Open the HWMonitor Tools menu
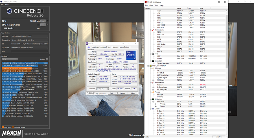This screenshot has width=254, height=138. [x=156, y=5]
